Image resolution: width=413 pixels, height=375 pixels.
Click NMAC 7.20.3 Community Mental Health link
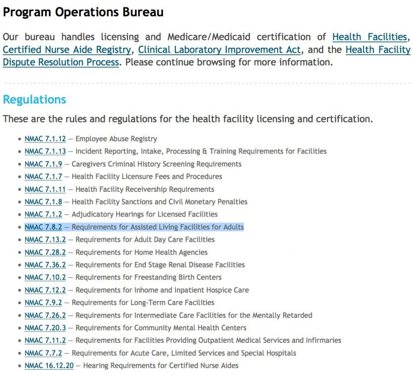45,328
